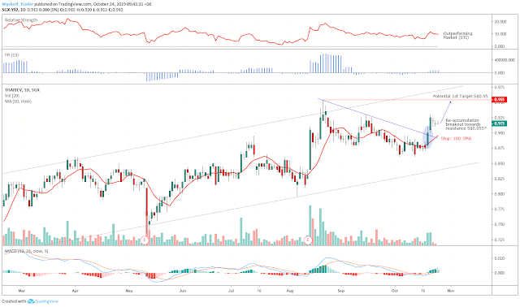Open the 'Created with TradingView' link
The height and width of the screenshot is (307, 520).
point(30,301)
